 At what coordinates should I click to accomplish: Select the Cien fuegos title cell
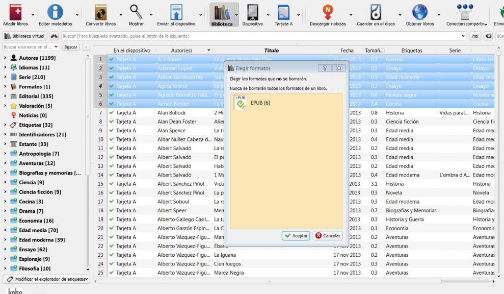coord(227,264)
